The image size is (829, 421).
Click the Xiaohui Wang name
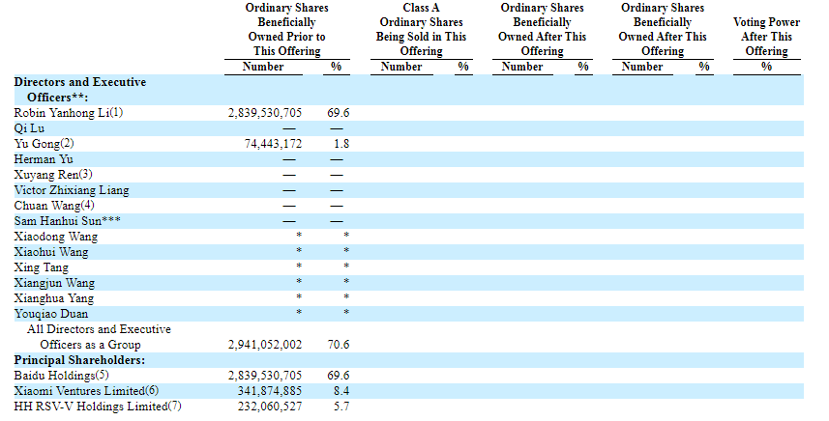[50, 252]
